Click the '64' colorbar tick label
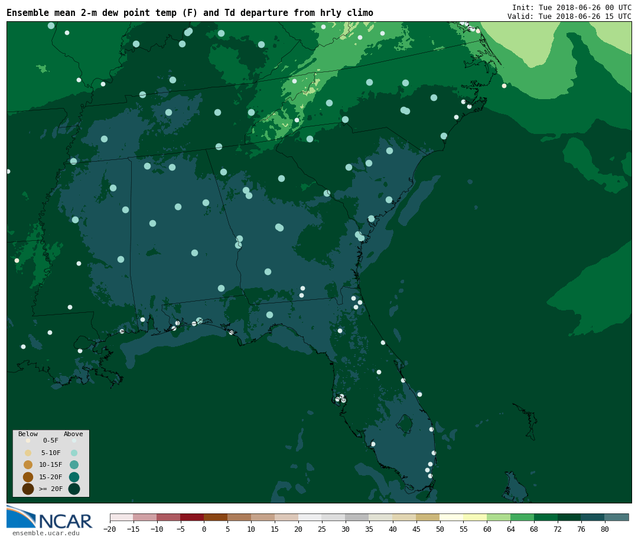Screen dimensions: 638x540 point(511,529)
